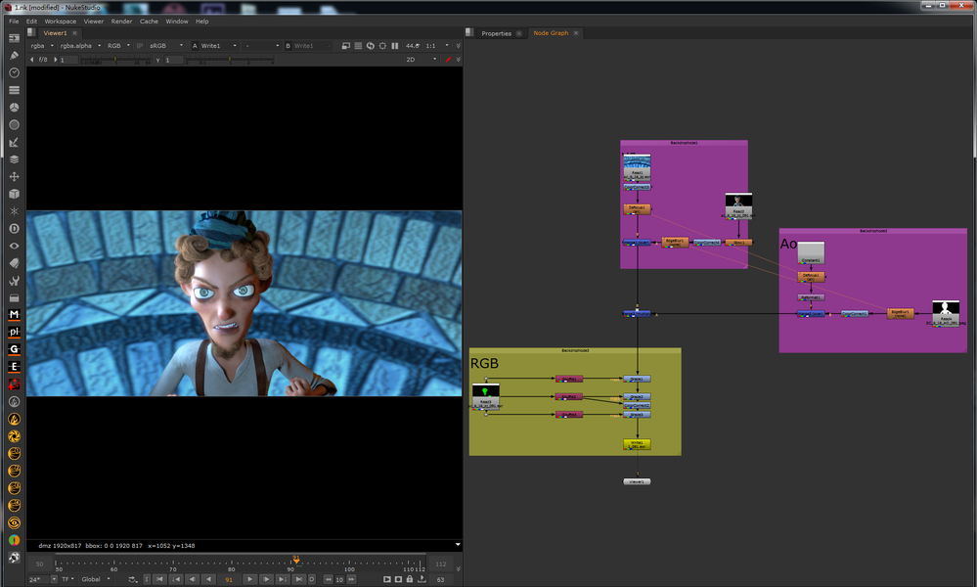Open the 1:1 zoom ratio dropdown
Screen dimensions: 977x587
[x=437, y=45]
